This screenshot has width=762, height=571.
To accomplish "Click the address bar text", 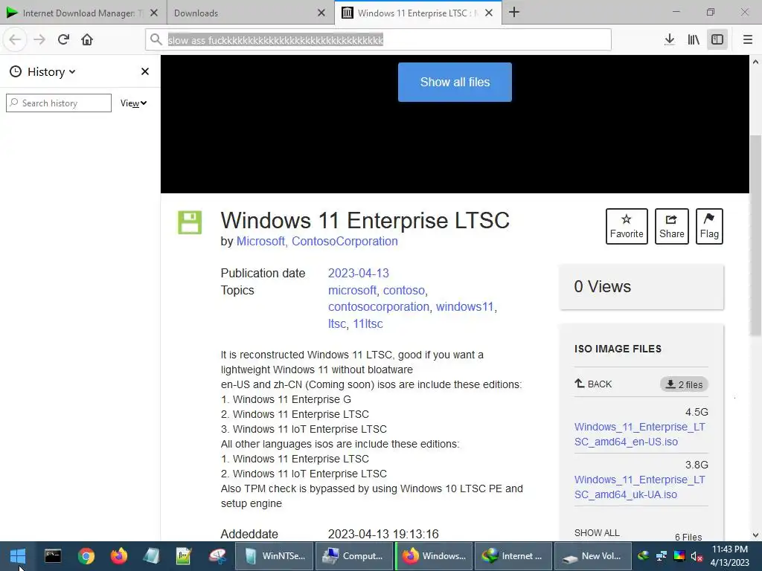I will [275, 40].
